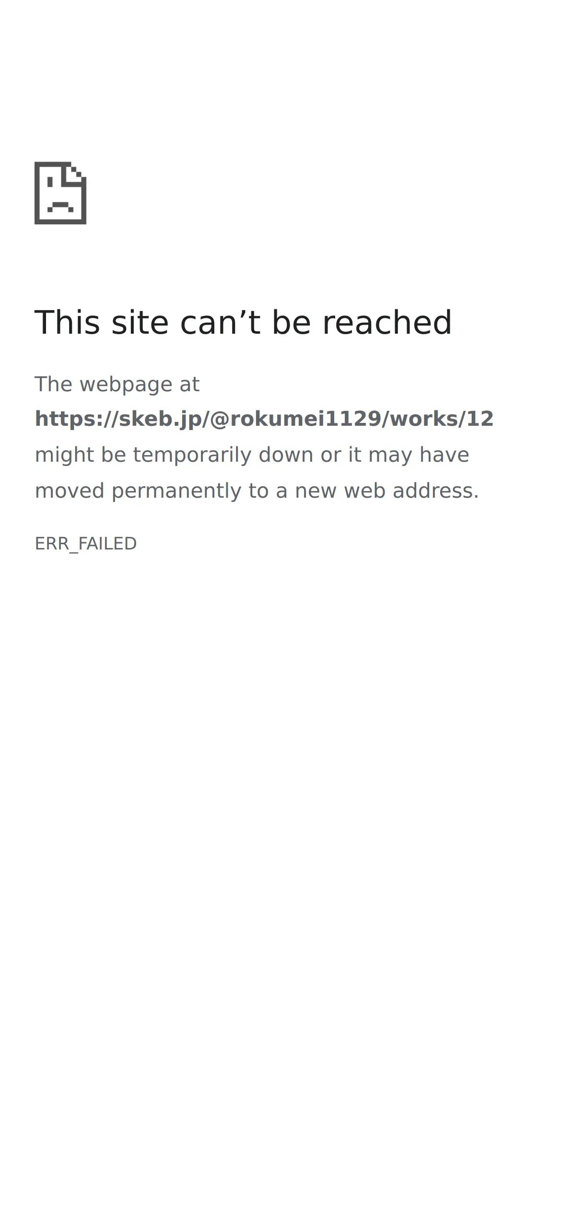561x1214 pixels.
Task: Click "The webpage at" text line
Action: click(x=117, y=384)
